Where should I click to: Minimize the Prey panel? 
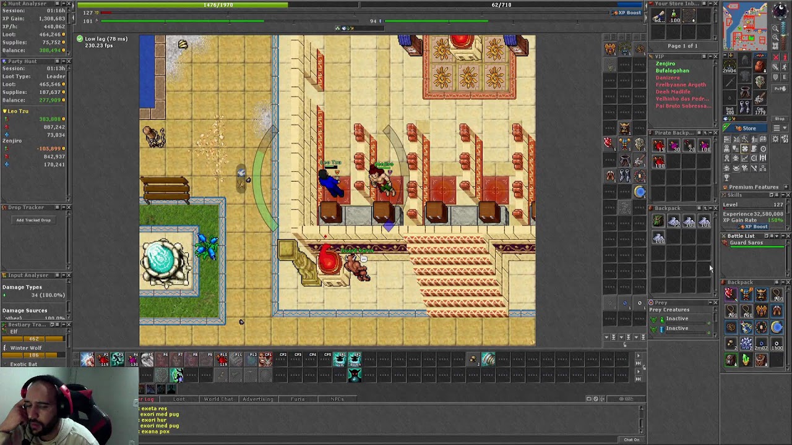click(710, 303)
